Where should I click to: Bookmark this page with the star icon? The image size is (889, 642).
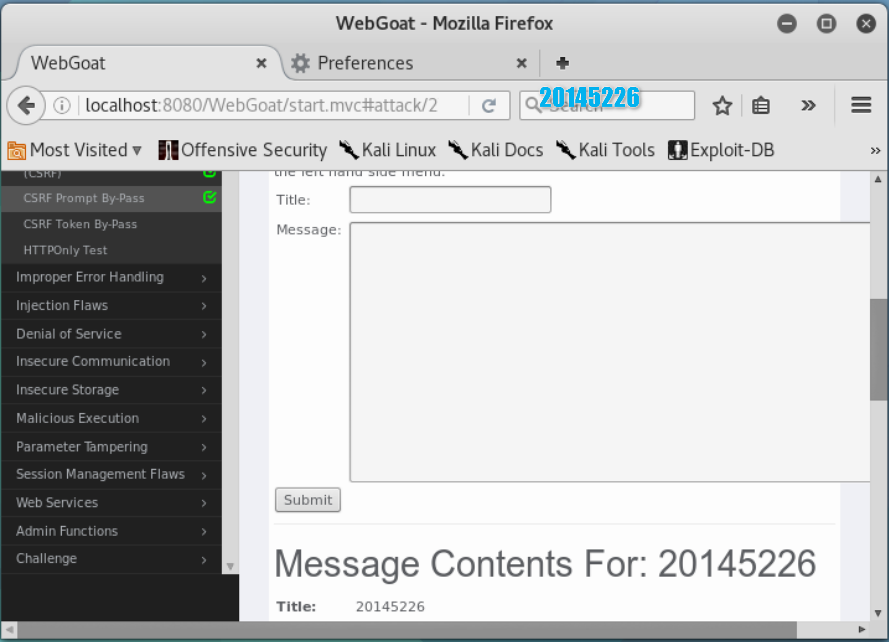point(722,106)
